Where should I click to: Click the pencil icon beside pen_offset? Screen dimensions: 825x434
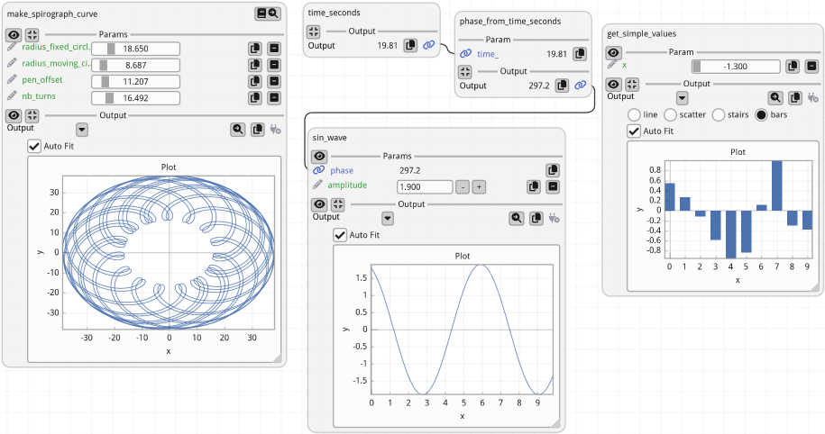click(12, 81)
